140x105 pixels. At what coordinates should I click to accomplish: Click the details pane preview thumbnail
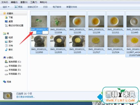point(8,96)
